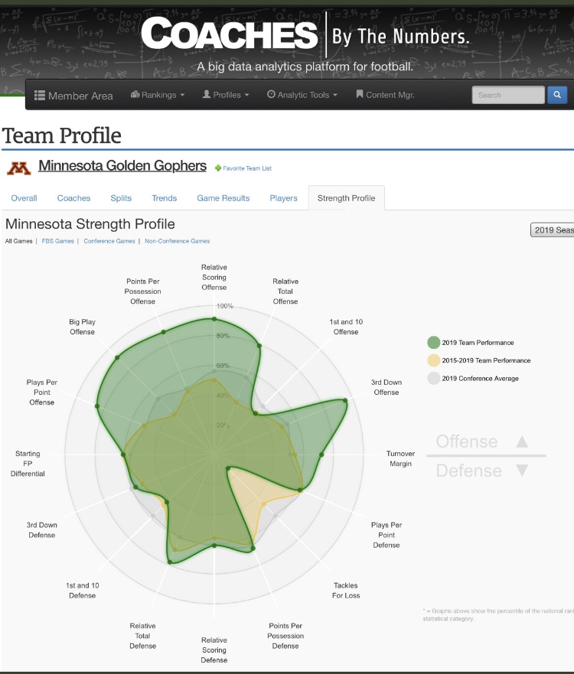Click in the Search input field

[508, 95]
